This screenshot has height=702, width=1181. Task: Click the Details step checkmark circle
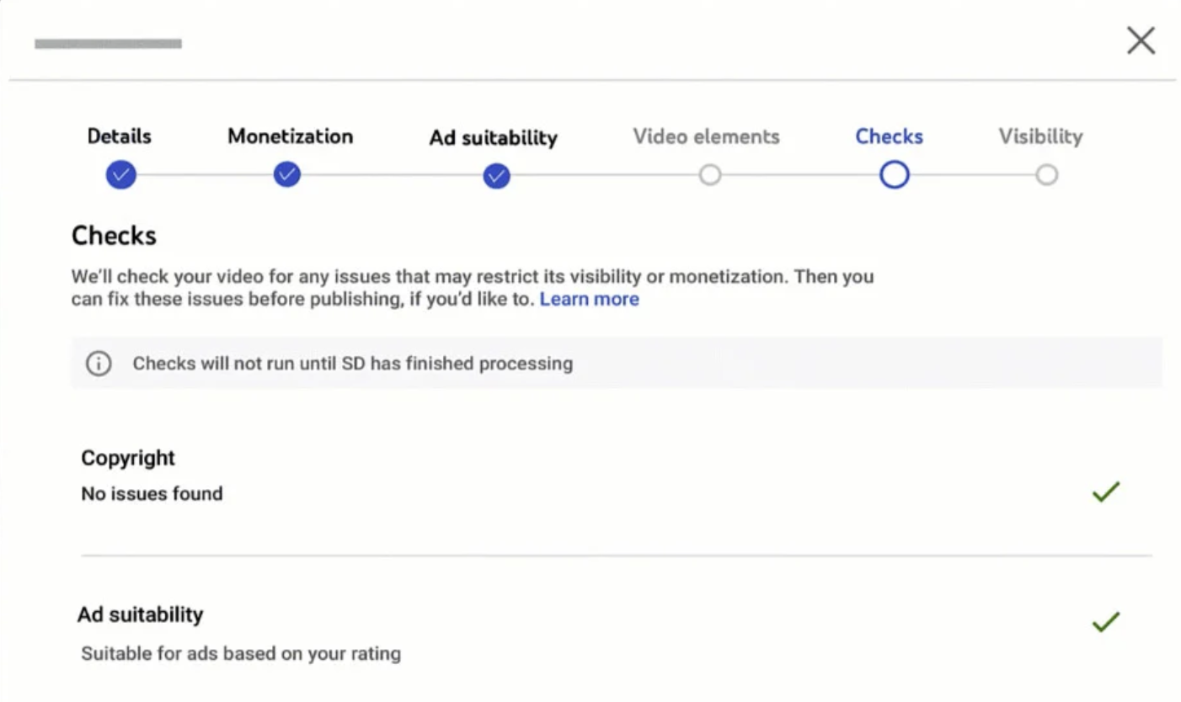point(121,175)
